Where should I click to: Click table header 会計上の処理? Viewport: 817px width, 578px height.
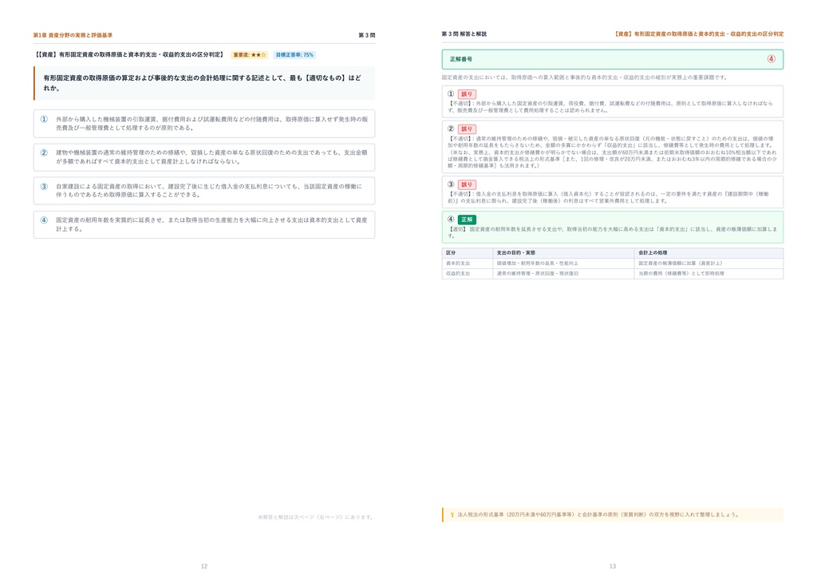[708, 253]
